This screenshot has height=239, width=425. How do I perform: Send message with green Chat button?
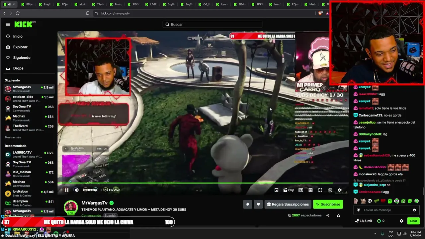point(413,221)
